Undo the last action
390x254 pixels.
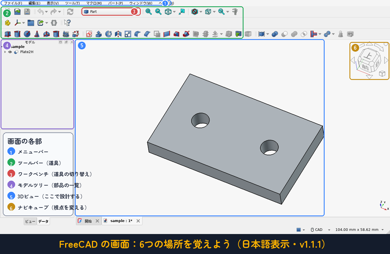[41, 12]
